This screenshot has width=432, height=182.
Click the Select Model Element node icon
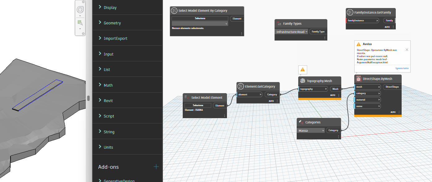(187, 97)
